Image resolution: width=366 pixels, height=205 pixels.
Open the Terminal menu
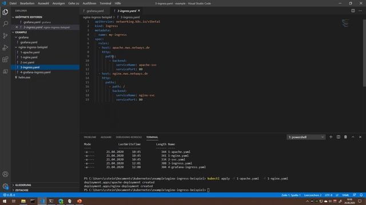click(105, 3)
